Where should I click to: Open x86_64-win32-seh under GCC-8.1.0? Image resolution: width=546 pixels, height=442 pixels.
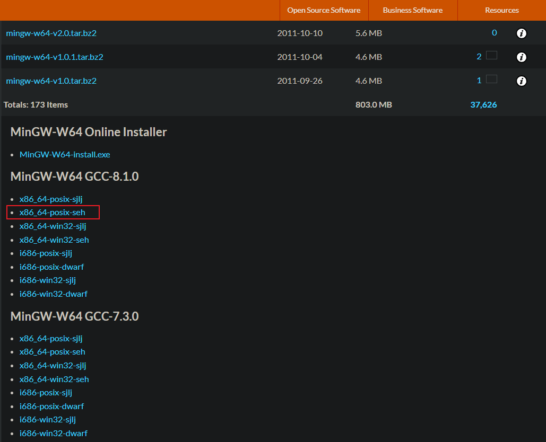click(54, 240)
